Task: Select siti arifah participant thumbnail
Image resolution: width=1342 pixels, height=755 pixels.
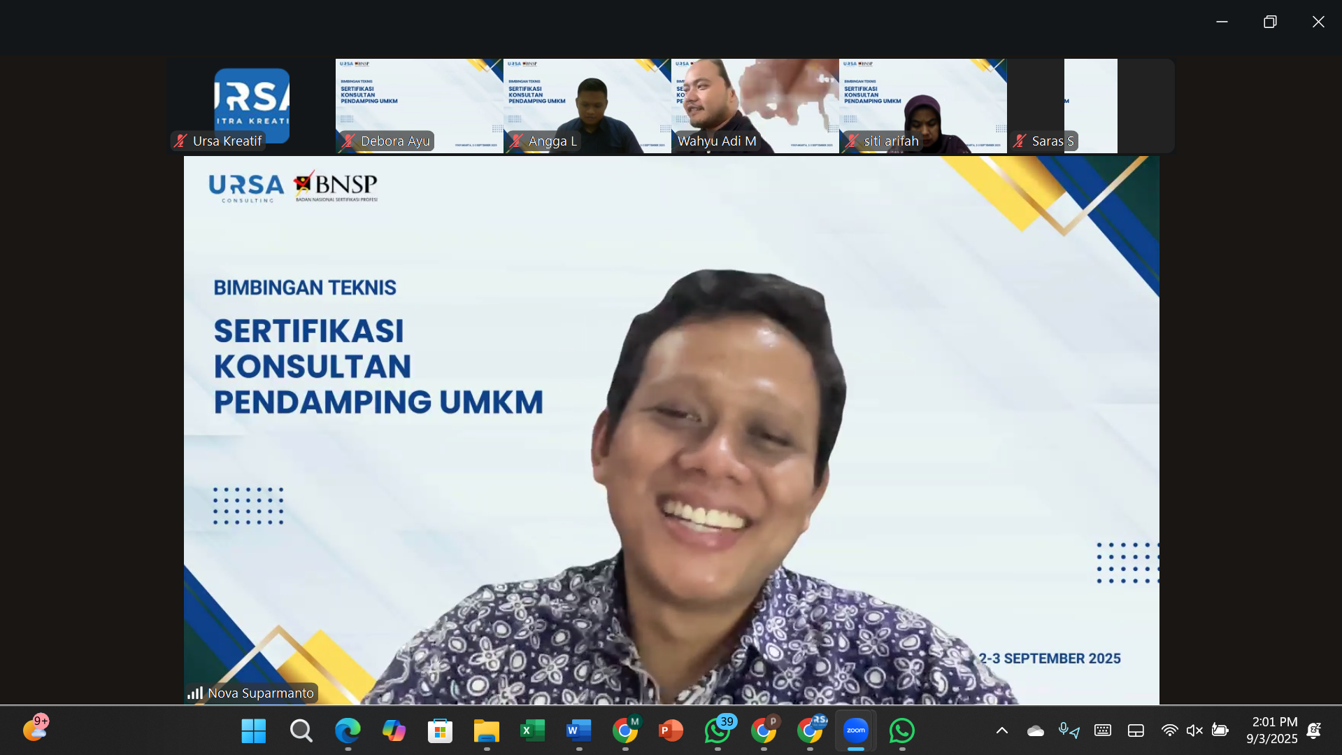Action: coord(922,105)
